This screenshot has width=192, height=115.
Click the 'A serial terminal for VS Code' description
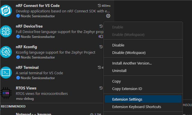click(39, 73)
